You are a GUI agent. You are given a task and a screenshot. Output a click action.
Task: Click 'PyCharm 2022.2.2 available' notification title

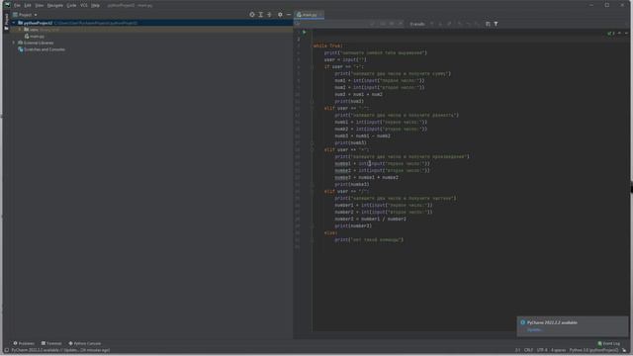[552, 322]
